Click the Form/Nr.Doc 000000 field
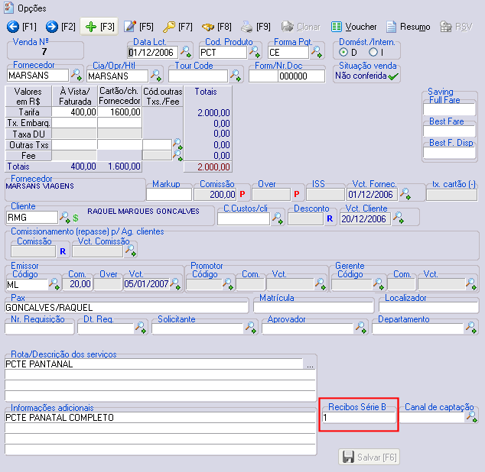485x472 pixels. click(x=301, y=76)
